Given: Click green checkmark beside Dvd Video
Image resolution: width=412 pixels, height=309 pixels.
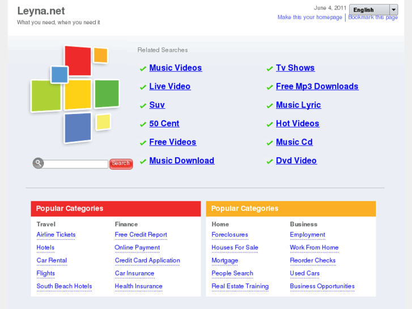Looking at the screenshot, I should tap(270, 162).
